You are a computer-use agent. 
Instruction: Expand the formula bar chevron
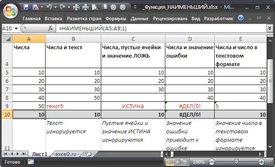pos(270,28)
